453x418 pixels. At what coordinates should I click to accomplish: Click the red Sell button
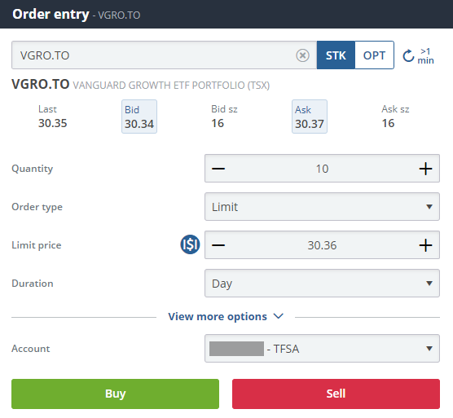[336, 394]
